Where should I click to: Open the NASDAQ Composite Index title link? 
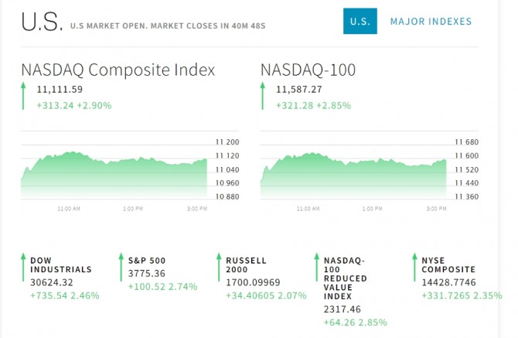point(118,70)
